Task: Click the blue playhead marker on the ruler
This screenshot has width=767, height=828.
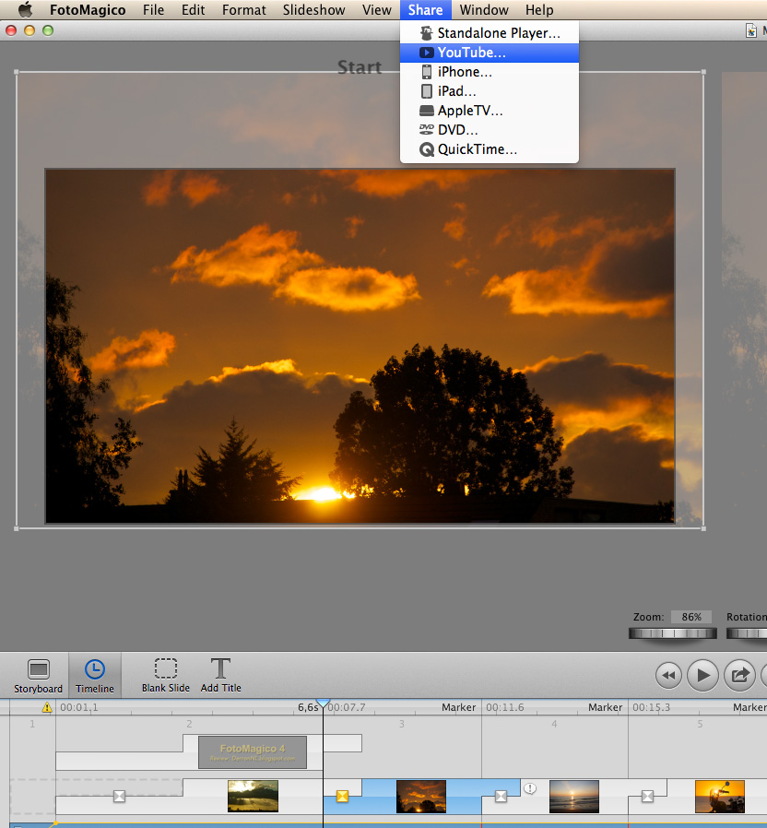Action: coord(323,704)
